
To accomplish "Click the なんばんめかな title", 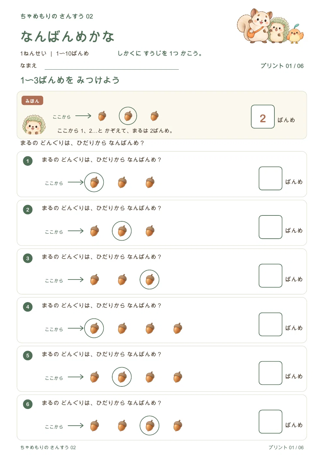I will (68, 36).
